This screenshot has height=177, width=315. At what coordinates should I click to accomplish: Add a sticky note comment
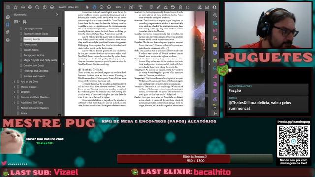151,7
